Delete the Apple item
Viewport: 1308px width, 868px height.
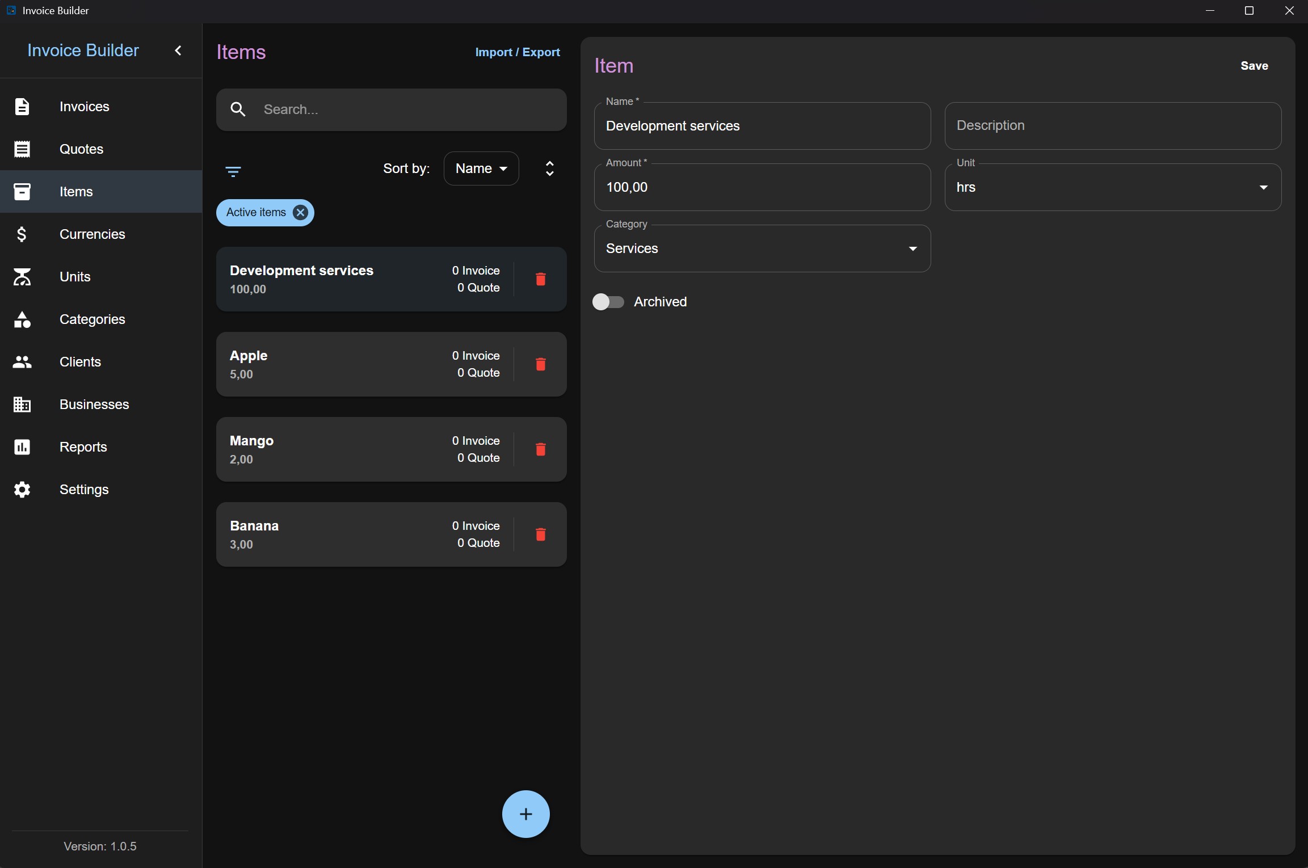pos(541,364)
